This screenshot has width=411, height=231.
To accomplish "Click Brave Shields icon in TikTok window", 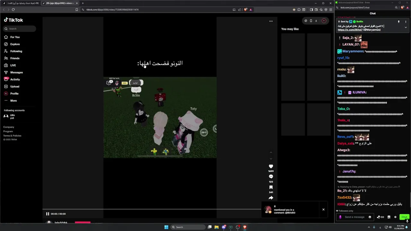I will pos(246,10).
